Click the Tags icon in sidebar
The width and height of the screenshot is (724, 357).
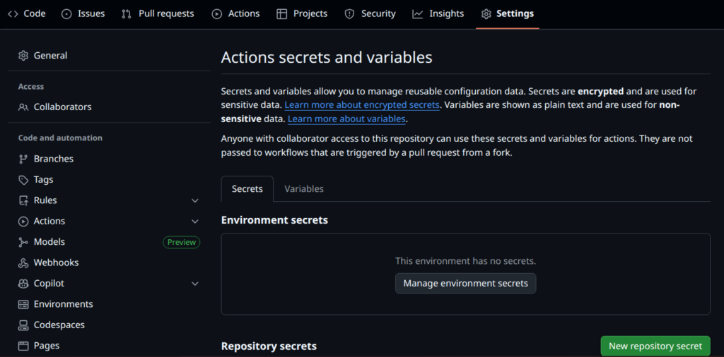[23, 180]
